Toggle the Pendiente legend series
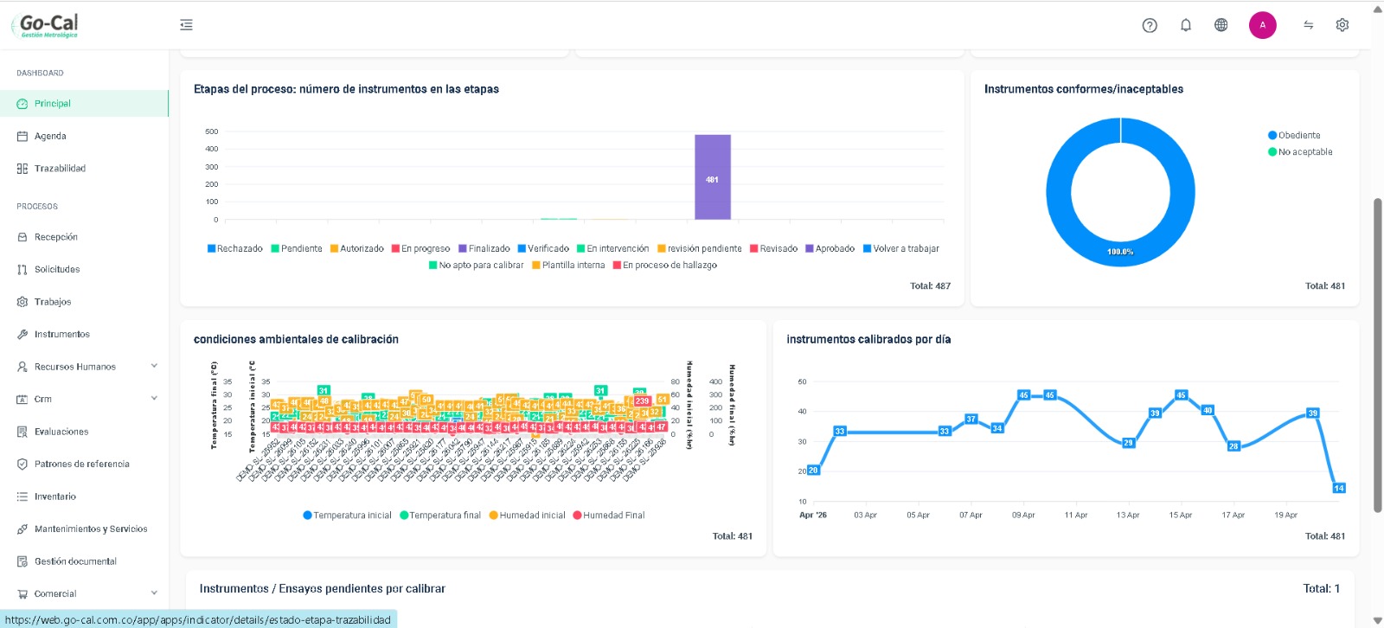This screenshot has width=1384, height=628. [x=297, y=249]
